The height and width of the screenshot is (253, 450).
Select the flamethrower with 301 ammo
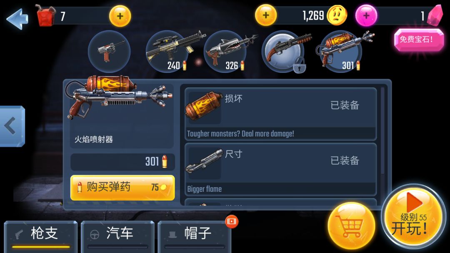(341, 52)
